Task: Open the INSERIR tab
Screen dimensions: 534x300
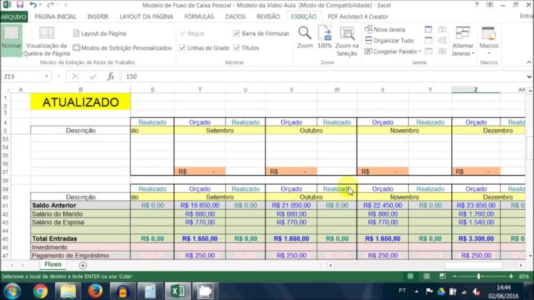Action: [98, 17]
